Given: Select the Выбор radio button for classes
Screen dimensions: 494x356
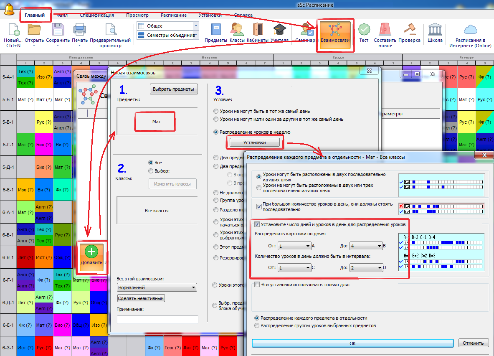Looking at the screenshot, I should [x=151, y=170].
